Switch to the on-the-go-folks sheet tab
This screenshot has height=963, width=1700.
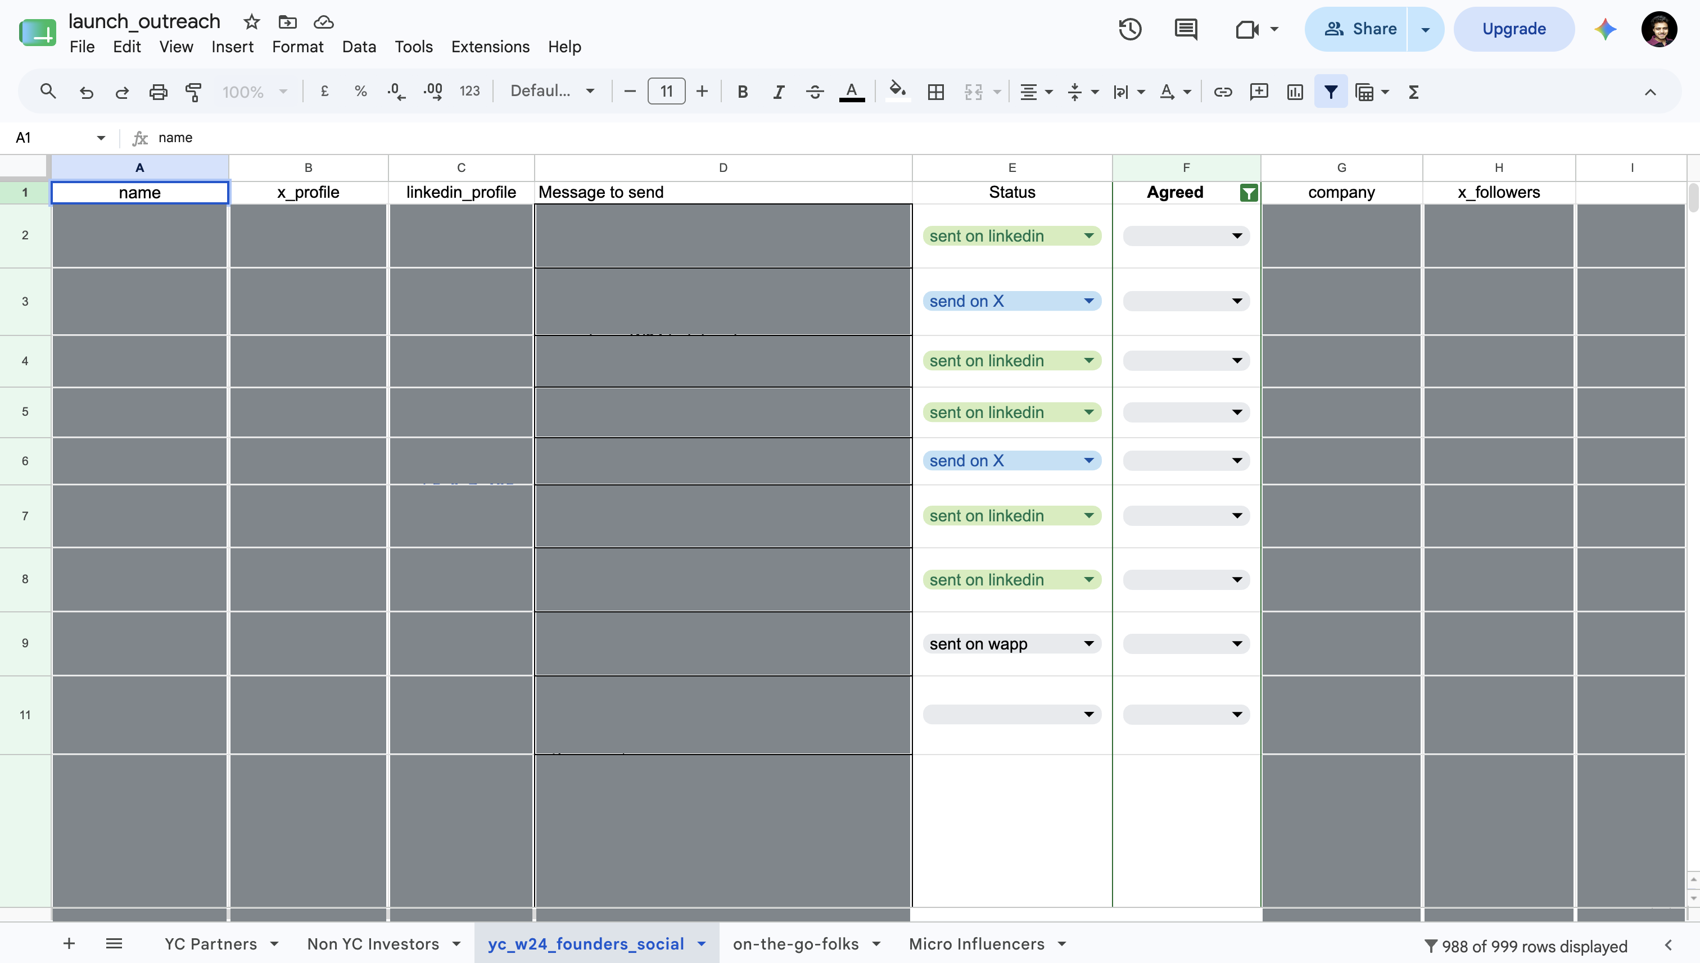[x=795, y=944]
